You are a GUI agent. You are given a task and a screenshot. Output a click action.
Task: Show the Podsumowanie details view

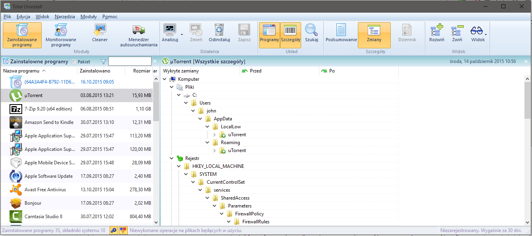(x=341, y=33)
